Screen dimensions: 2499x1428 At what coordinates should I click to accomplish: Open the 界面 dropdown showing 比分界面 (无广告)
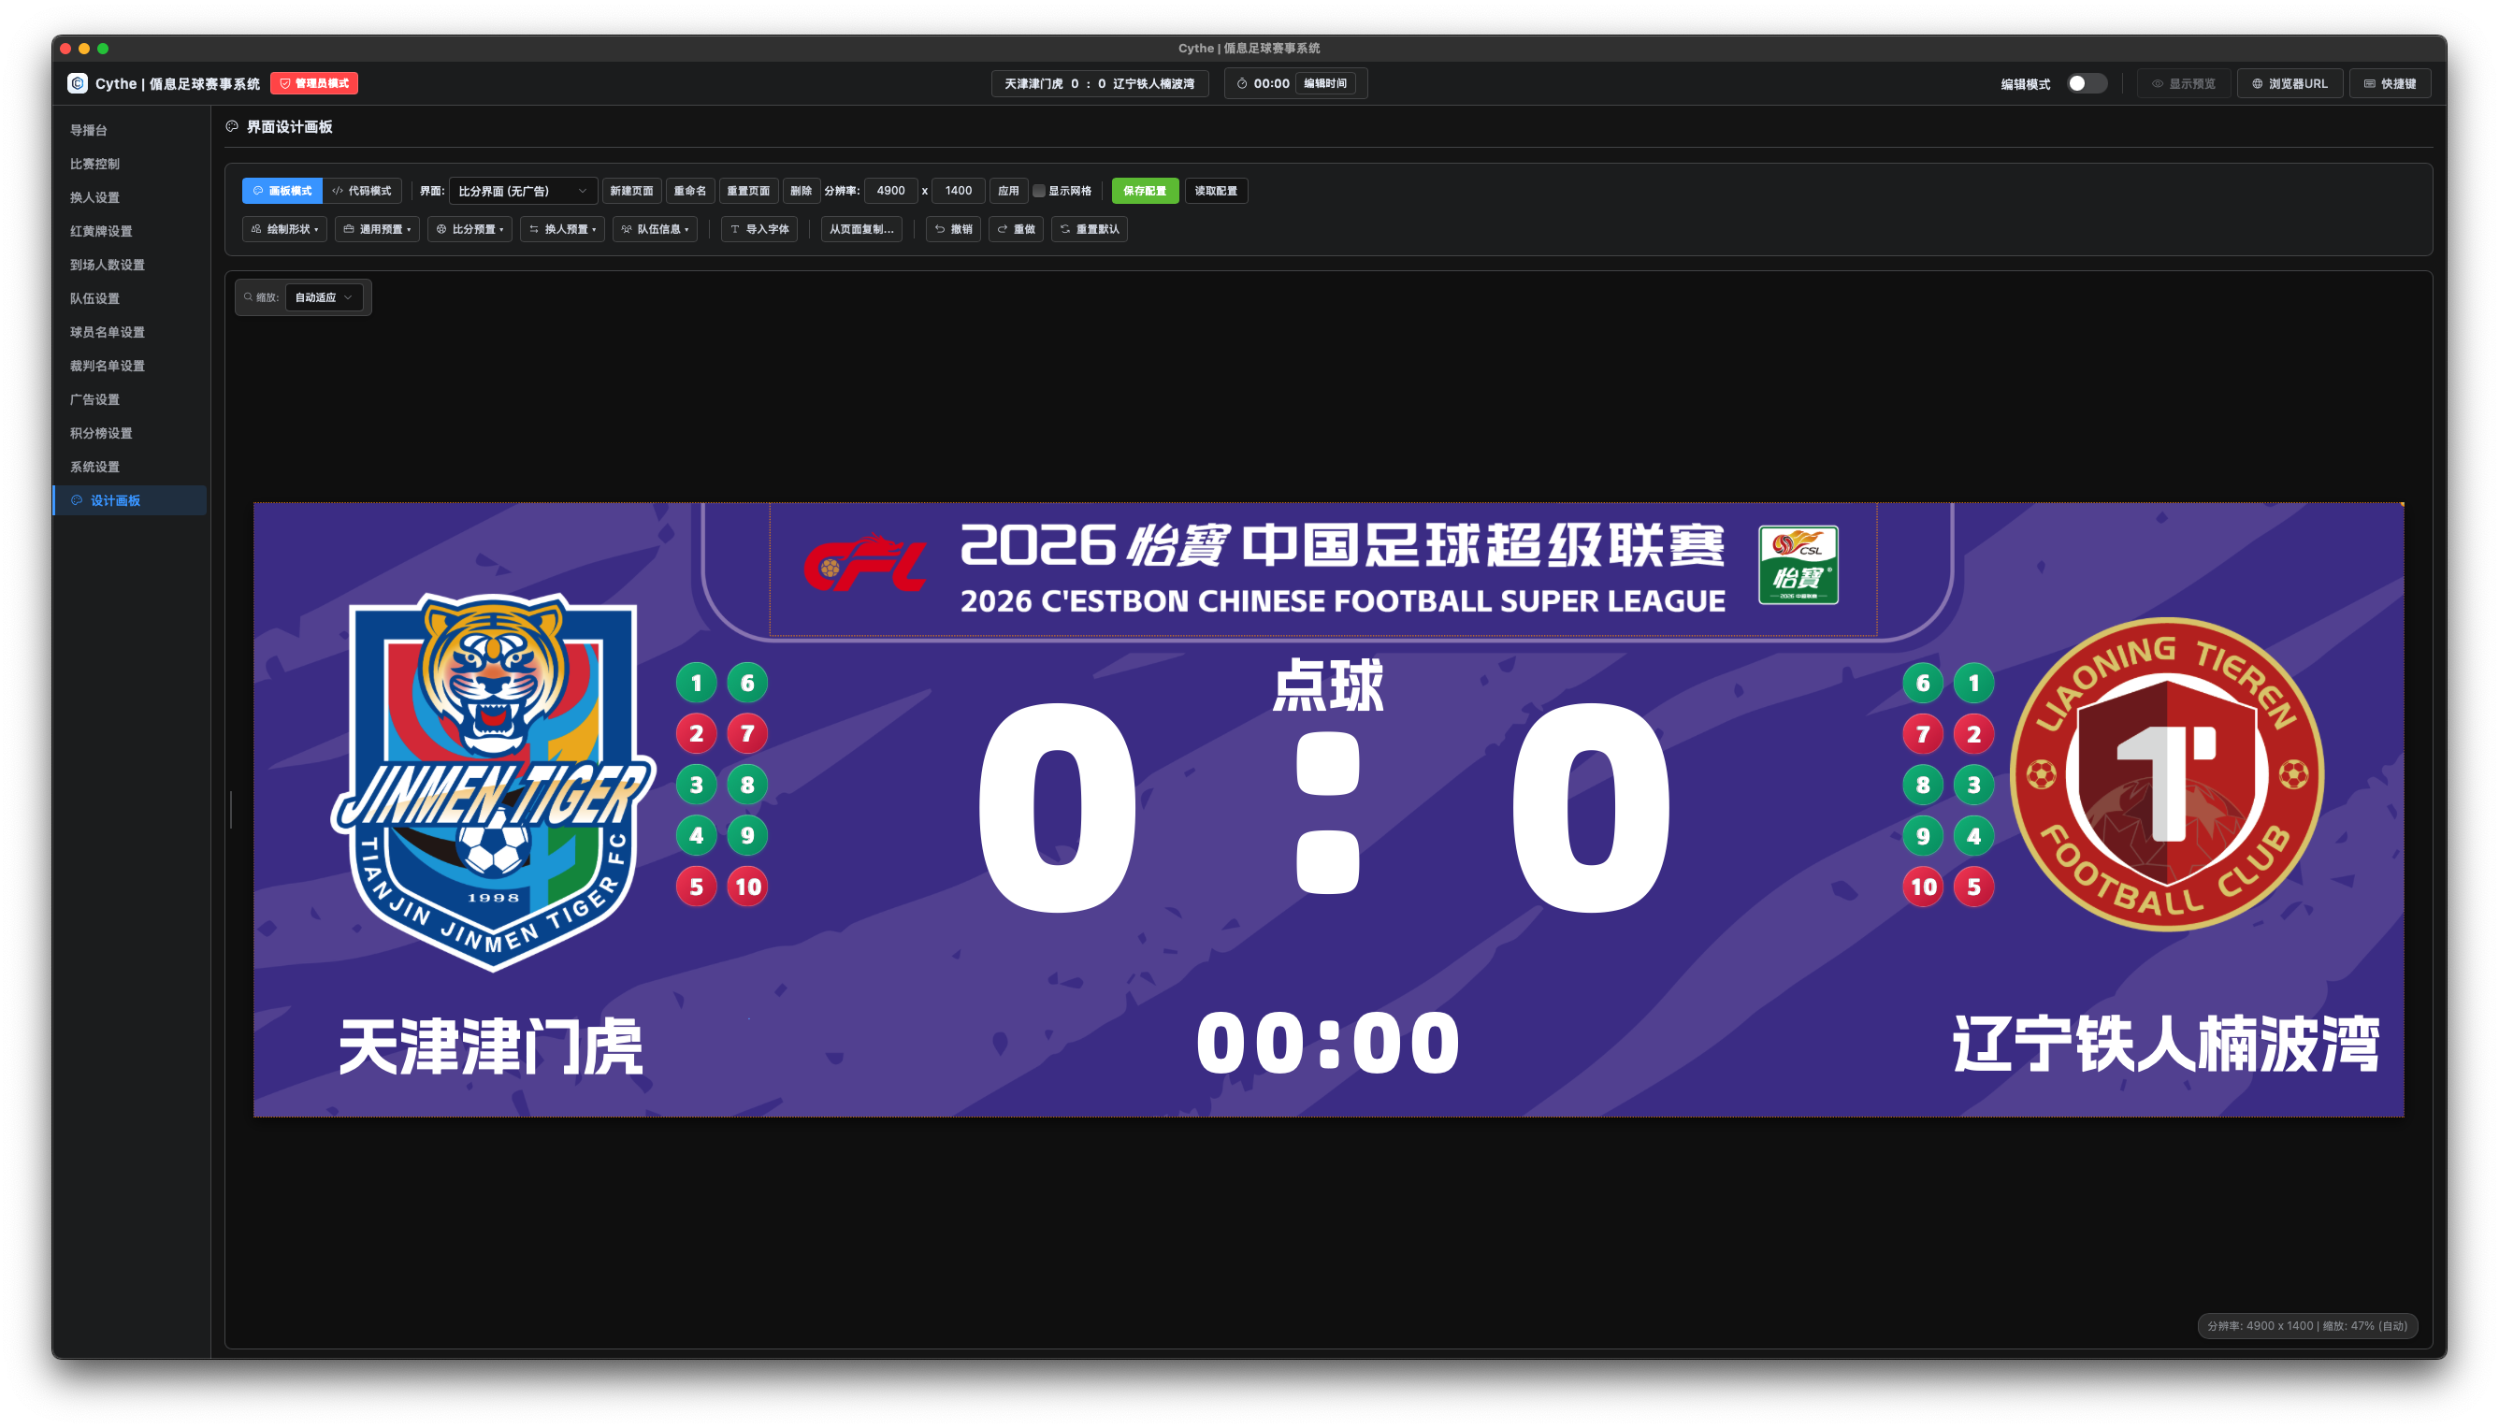(523, 192)
